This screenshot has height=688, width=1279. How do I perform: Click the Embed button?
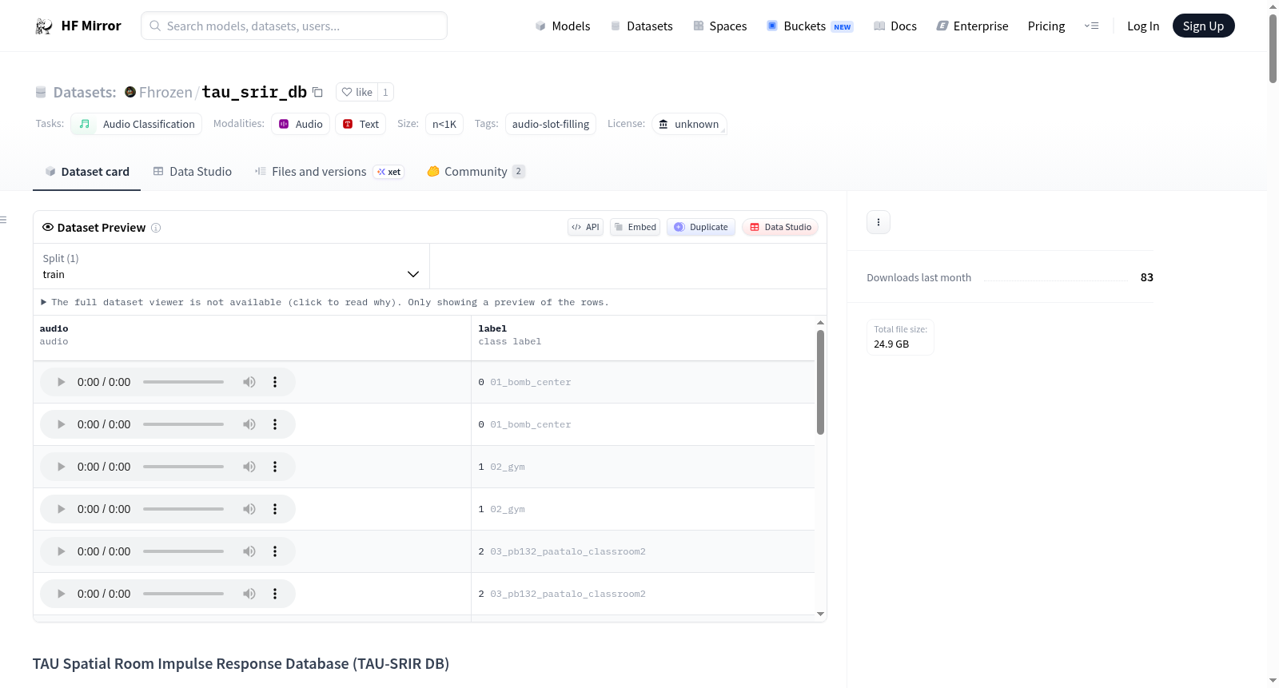(636, 227)
